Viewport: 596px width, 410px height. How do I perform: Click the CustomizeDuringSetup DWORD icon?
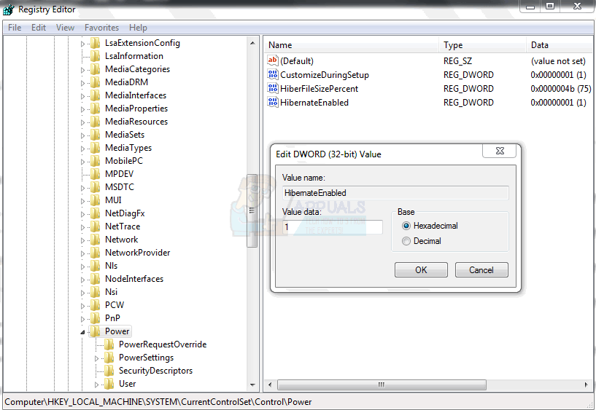point(273,75)
